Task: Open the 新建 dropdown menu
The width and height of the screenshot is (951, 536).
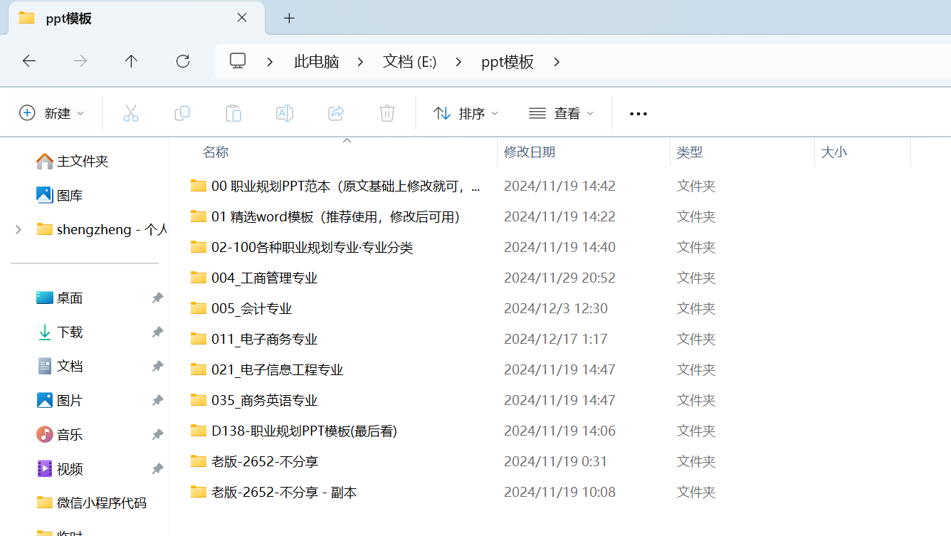Action: click(51, 113)
